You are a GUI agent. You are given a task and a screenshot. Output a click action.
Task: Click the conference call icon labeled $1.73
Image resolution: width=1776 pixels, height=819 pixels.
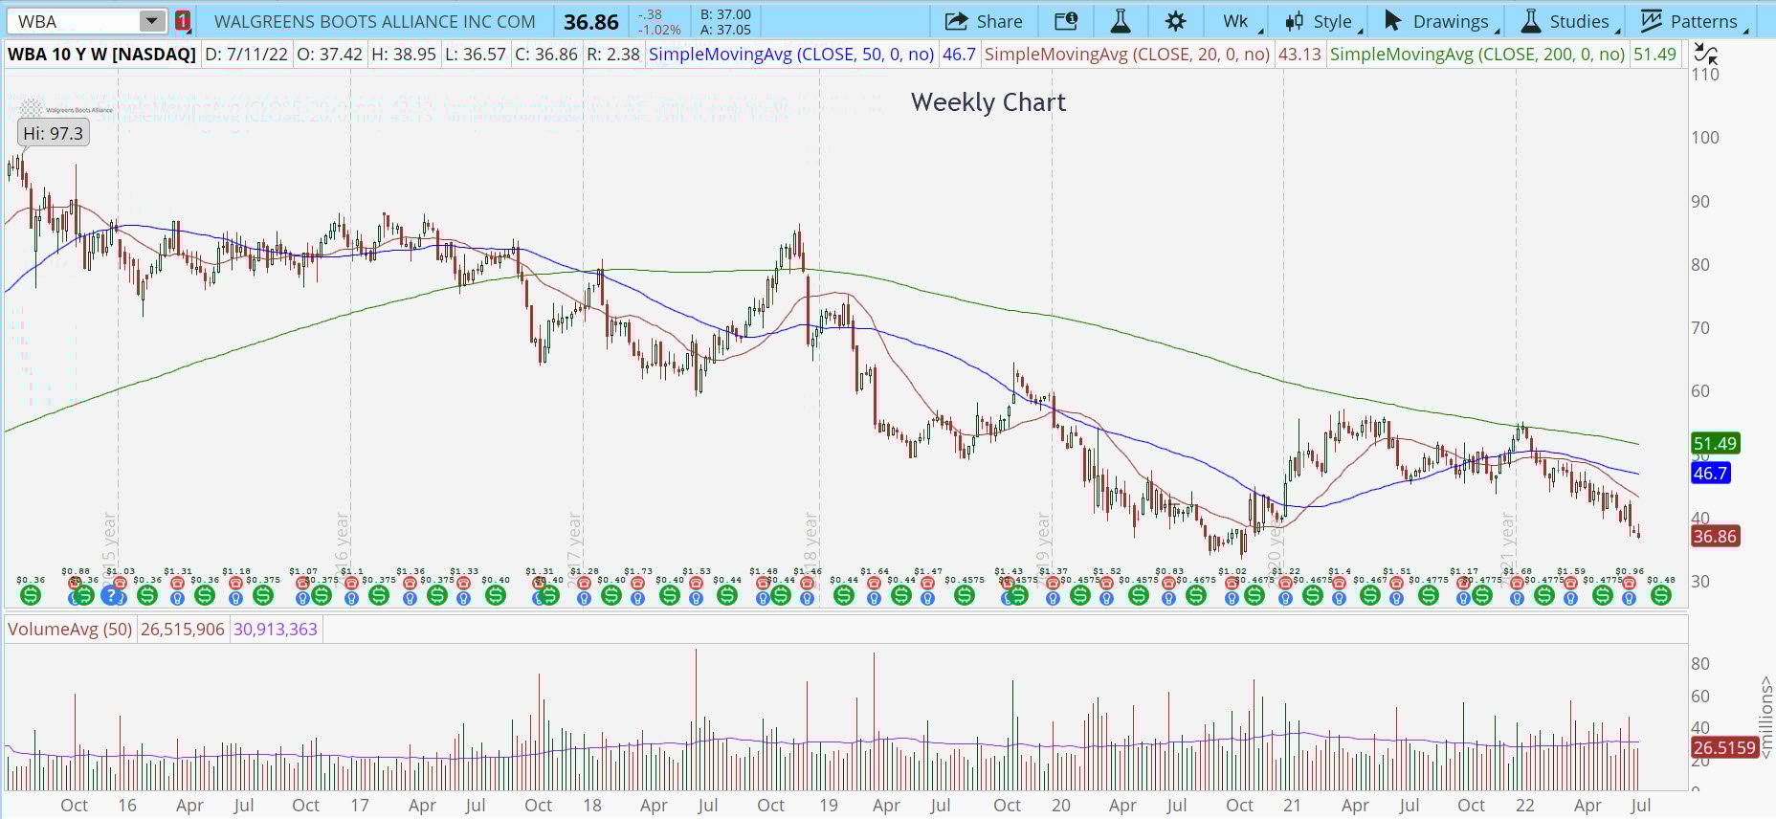coord(637,582)
